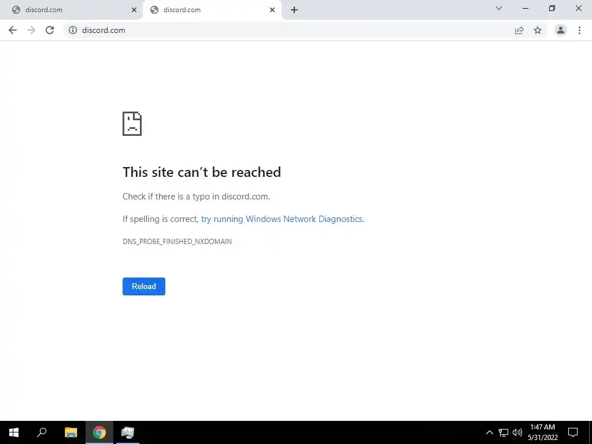Run Windows Network Diagnostics link
This screenshot has height=444, width=592.
(283, 219)
